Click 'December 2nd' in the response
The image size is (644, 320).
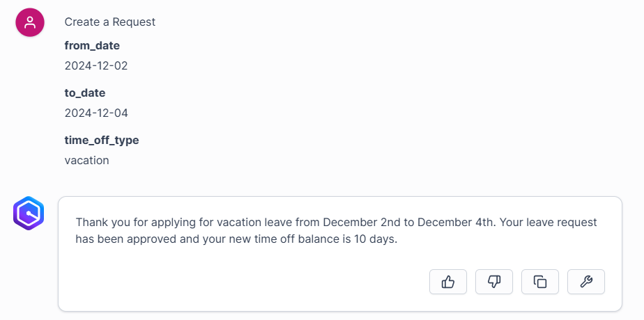(362, 223)
